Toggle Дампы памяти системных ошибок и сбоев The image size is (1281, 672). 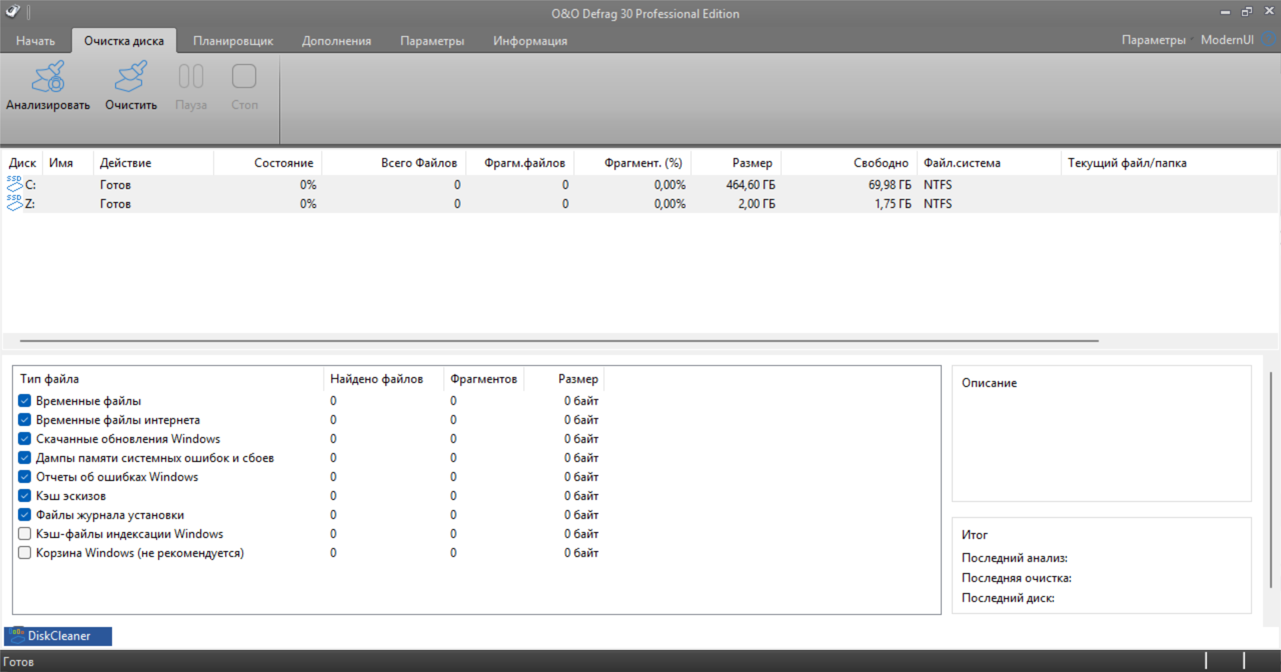click(25, 457)
